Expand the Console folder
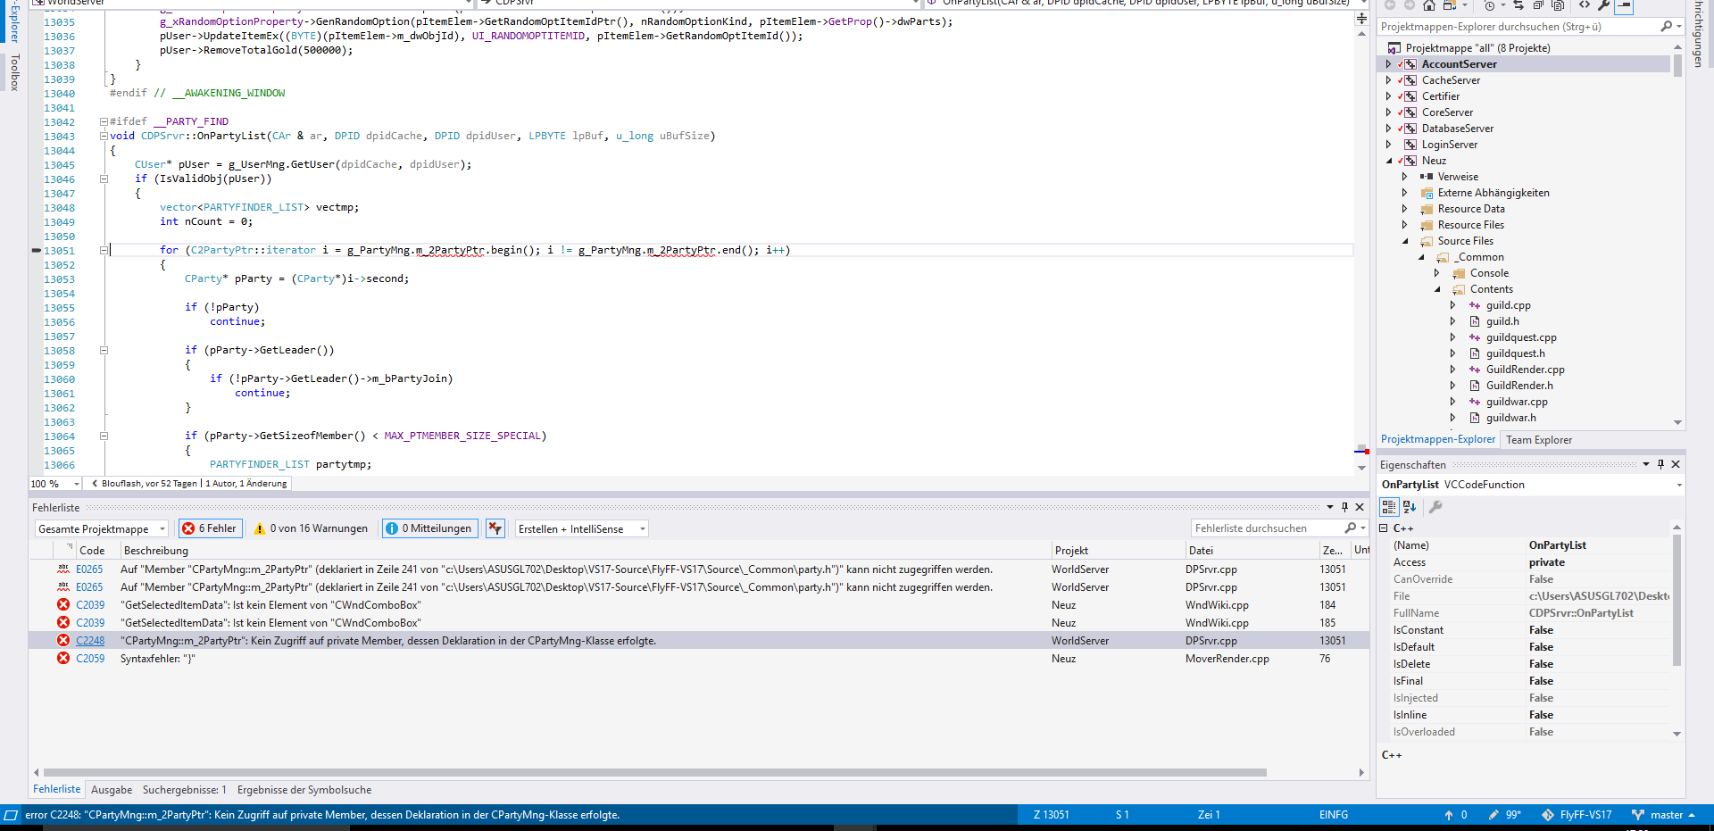Screen dimensions: 1714x831 1437,273
